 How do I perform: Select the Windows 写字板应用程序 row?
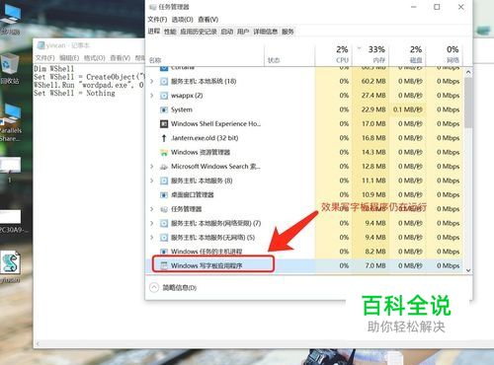pyautogui.click(x=304, y=265)
